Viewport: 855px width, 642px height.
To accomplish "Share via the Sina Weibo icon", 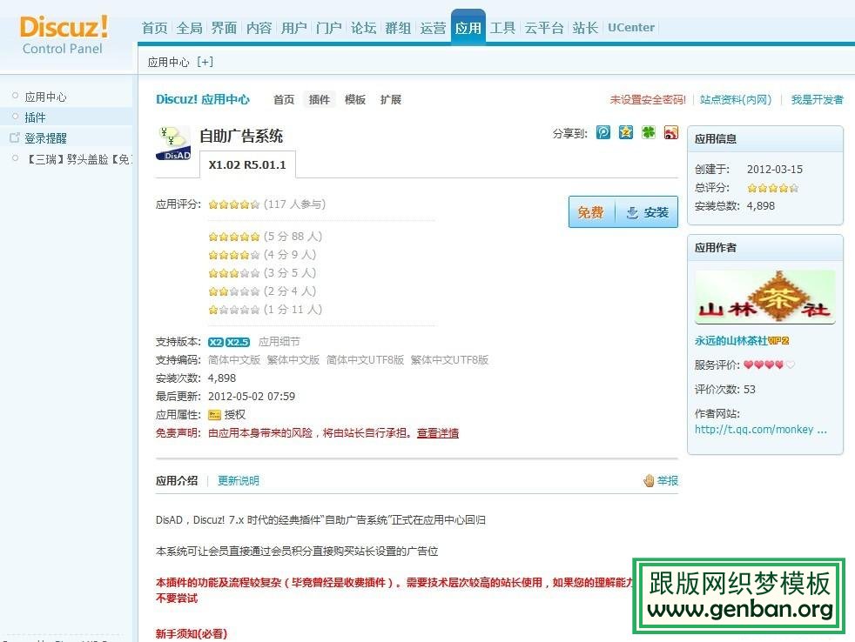I will 670,132.
